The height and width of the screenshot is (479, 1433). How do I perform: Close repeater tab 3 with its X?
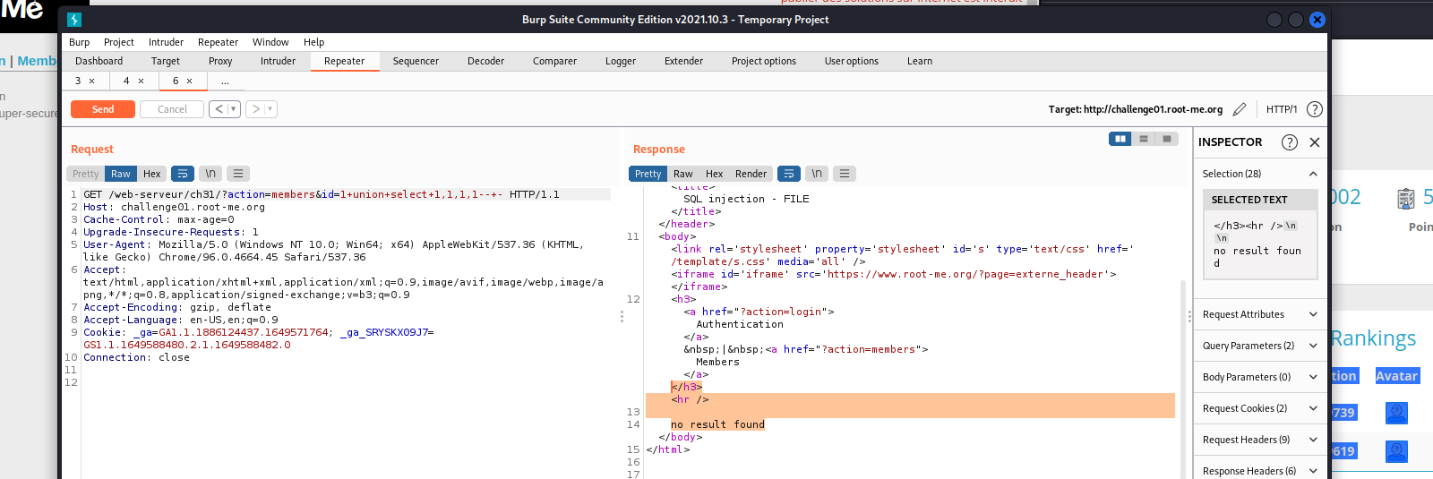pyautogui.click(x=91, y=81)
